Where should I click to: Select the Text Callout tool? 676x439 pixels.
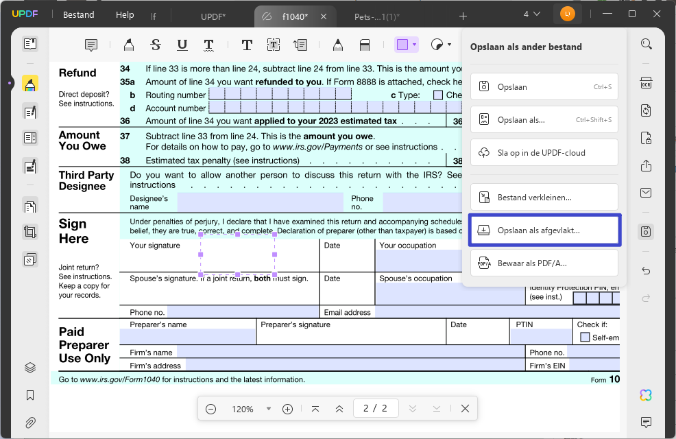[x=300, y=45]
